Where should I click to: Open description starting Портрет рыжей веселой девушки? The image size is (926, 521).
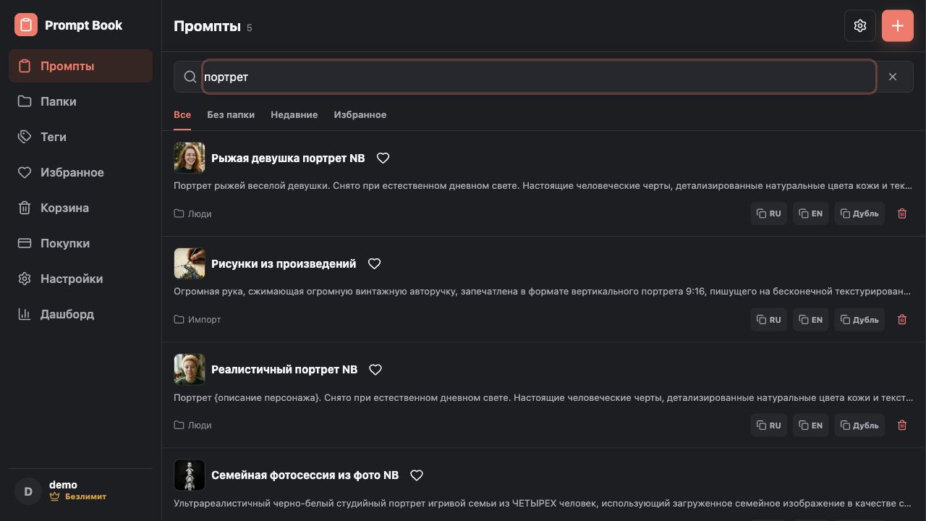click(543, 185)
